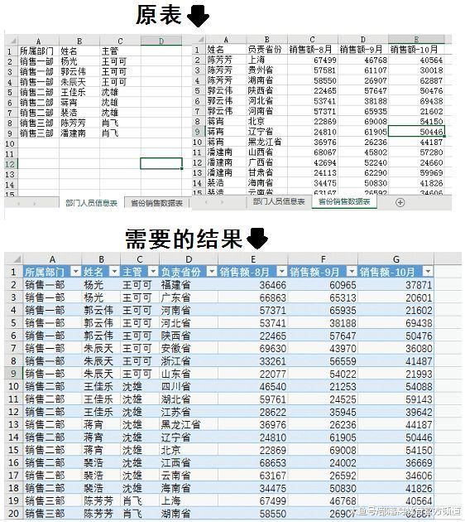465x522 pixels.
Task: Click cell 山东省 in result table
Action: coord(189,374)
